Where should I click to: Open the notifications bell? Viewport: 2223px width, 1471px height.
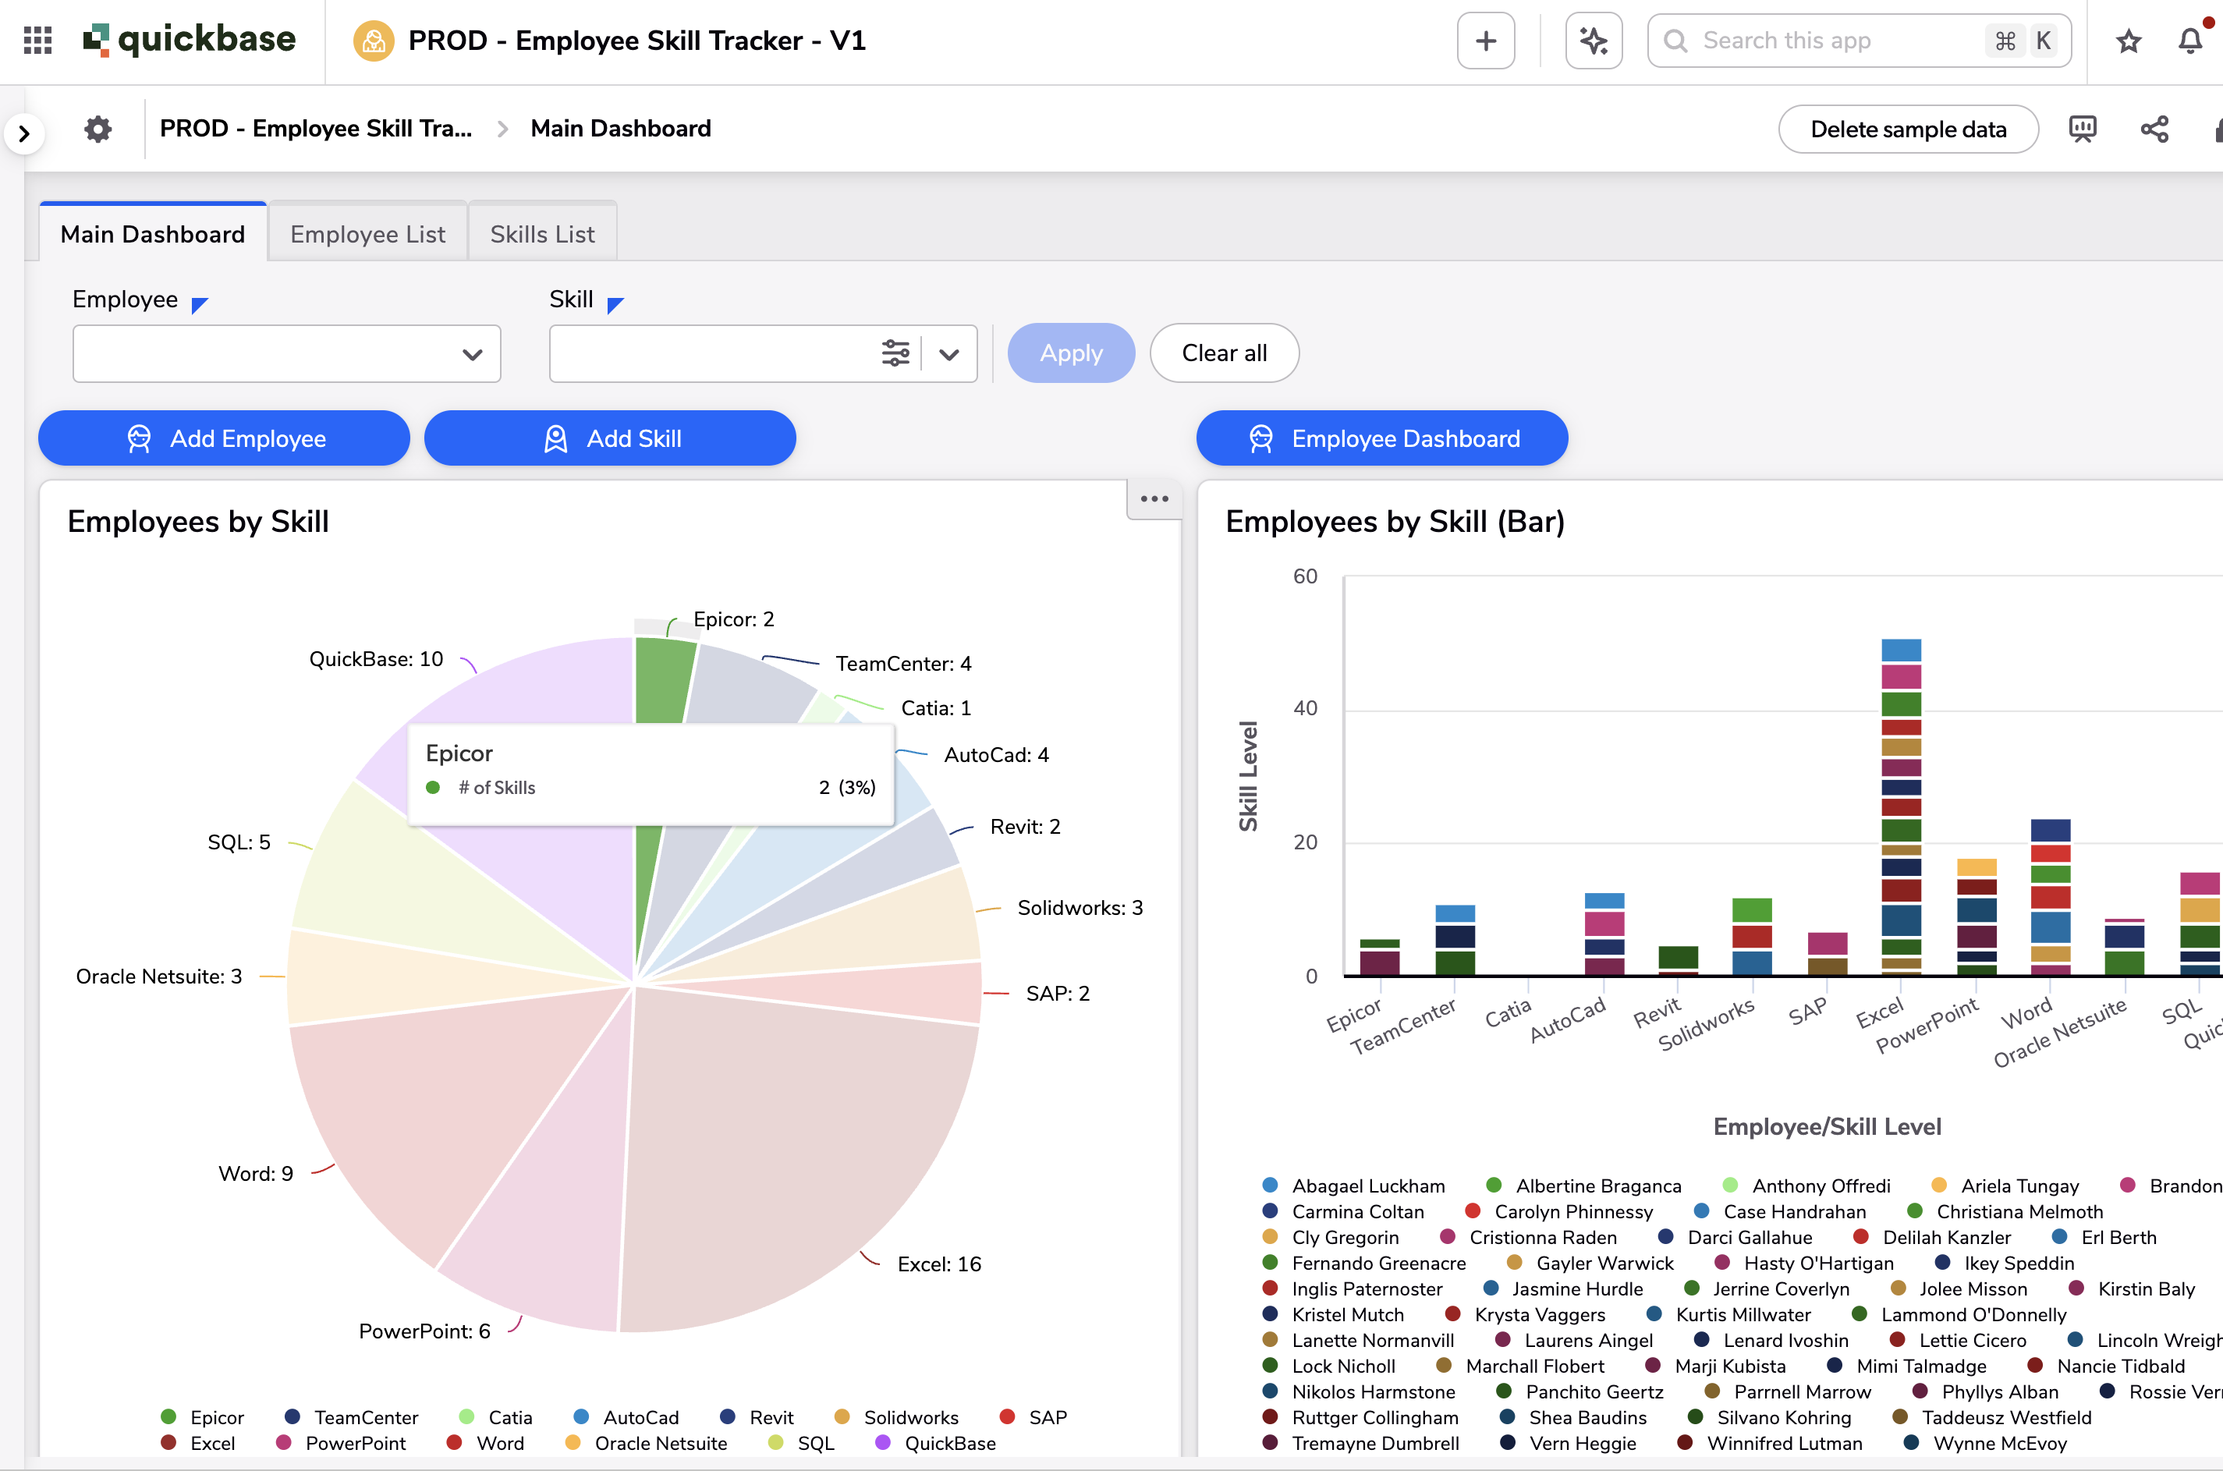(x=2191, y=41)
